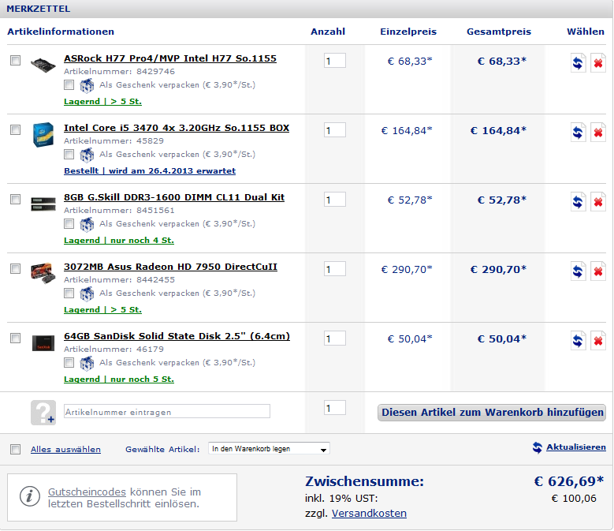This screenshot has height=531, width=614.
Task: Click the Alles auswählen link
Action: tap(65, 450)
